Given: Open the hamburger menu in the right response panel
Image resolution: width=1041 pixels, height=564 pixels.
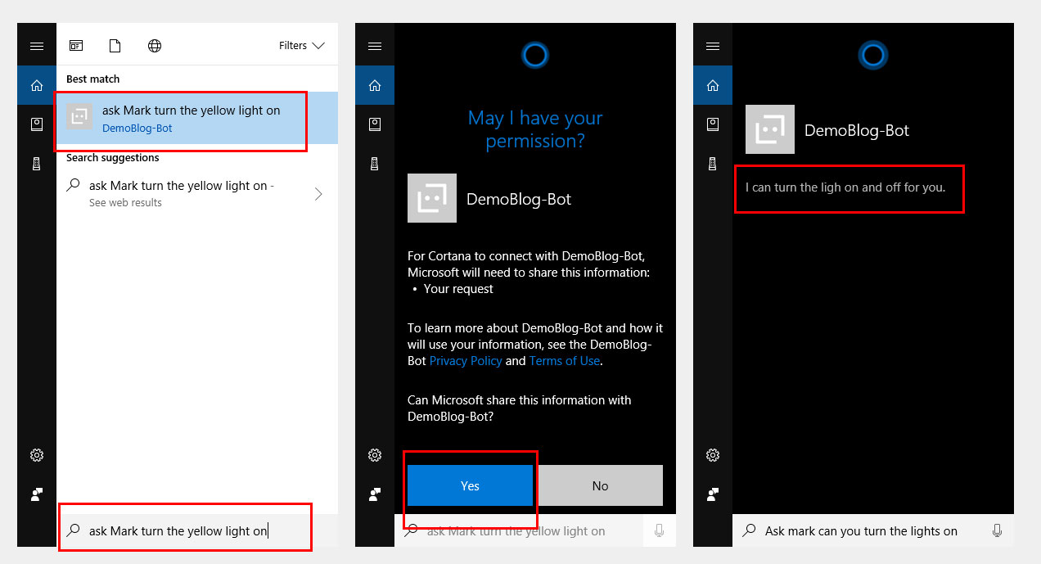Looking at the screenshot, I should tap(713, 46).
